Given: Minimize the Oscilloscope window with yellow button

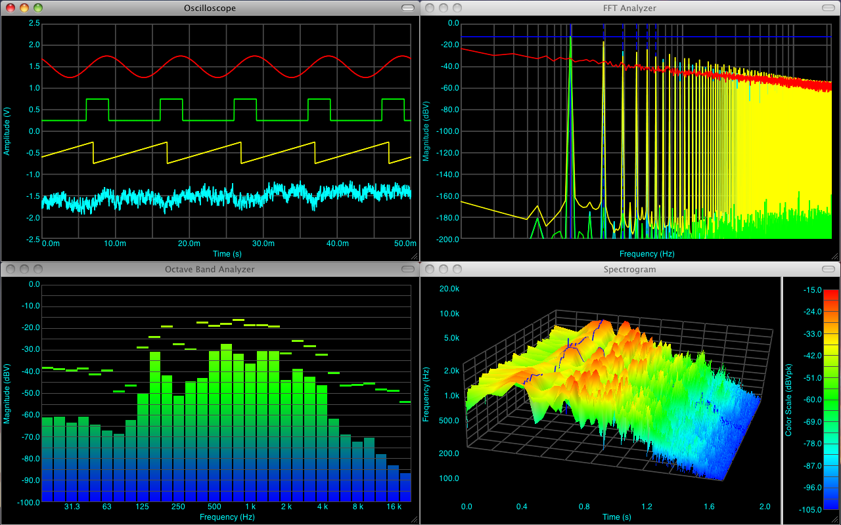Looking at the screenshot, I should pos(24,8).
